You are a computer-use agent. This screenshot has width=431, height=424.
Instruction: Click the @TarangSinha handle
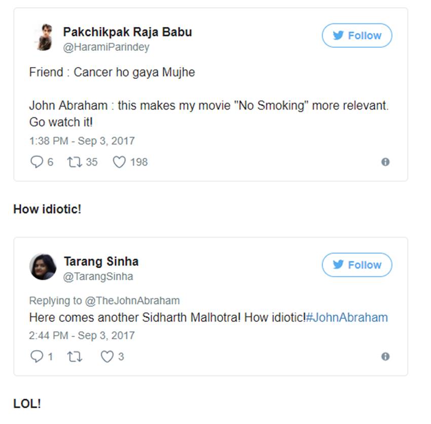click(98, 276)
